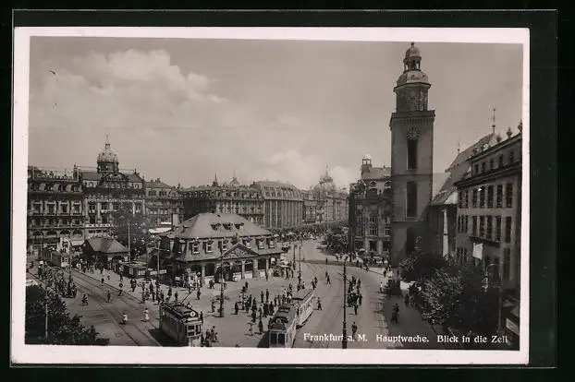Click the tram in the bottom foreground
This screenshot has height=382, width=575.
180,323
